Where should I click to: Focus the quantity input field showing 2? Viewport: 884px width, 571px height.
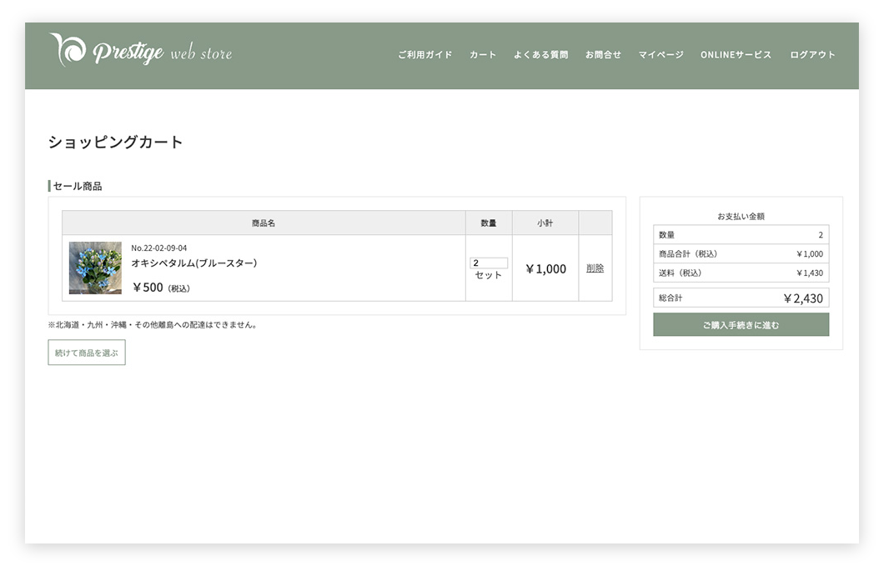(488, 263)
